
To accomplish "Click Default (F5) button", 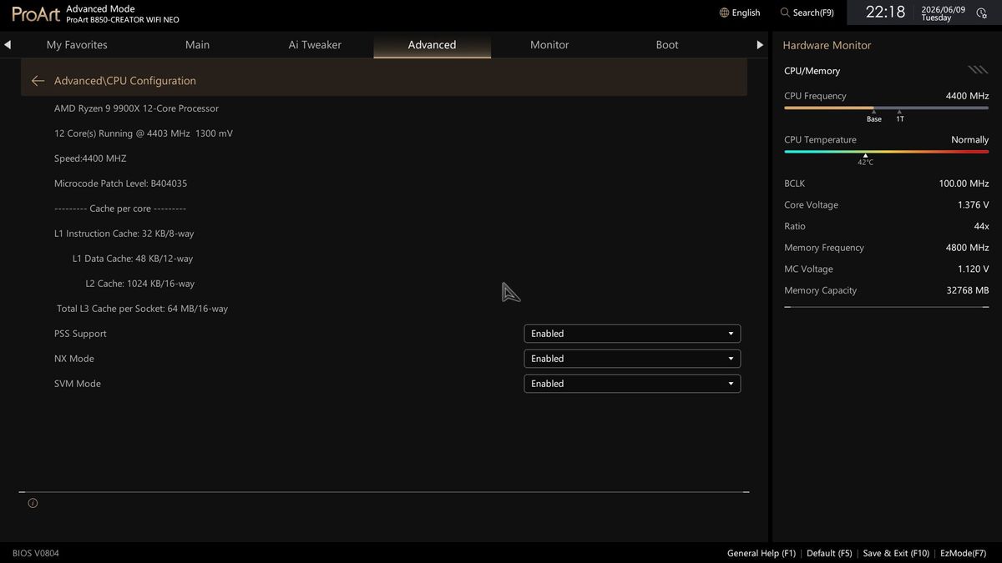I will (829, 553).
